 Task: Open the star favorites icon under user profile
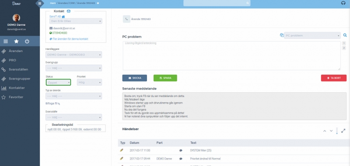(x=16, y=41)
